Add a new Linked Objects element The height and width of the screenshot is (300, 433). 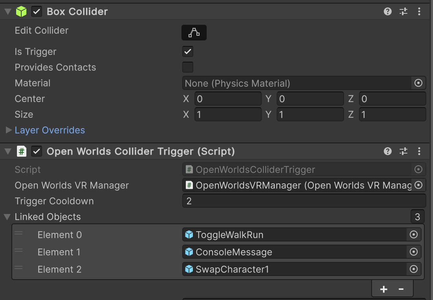point(383,289)
